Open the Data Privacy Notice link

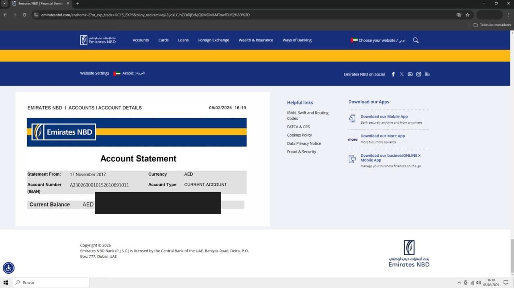304,143
